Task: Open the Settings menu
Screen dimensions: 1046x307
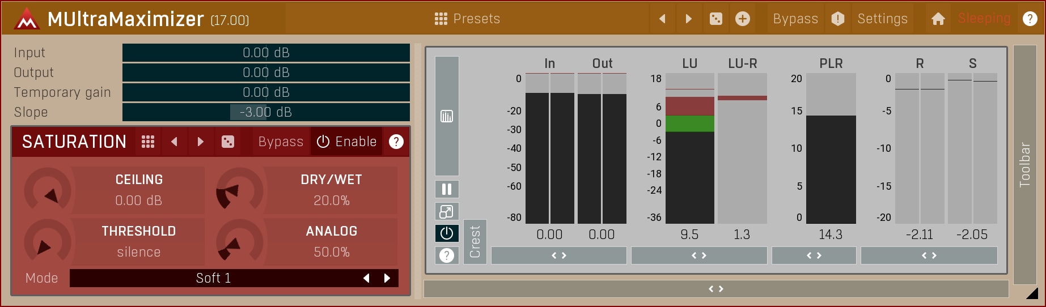Action: point(882,19)
